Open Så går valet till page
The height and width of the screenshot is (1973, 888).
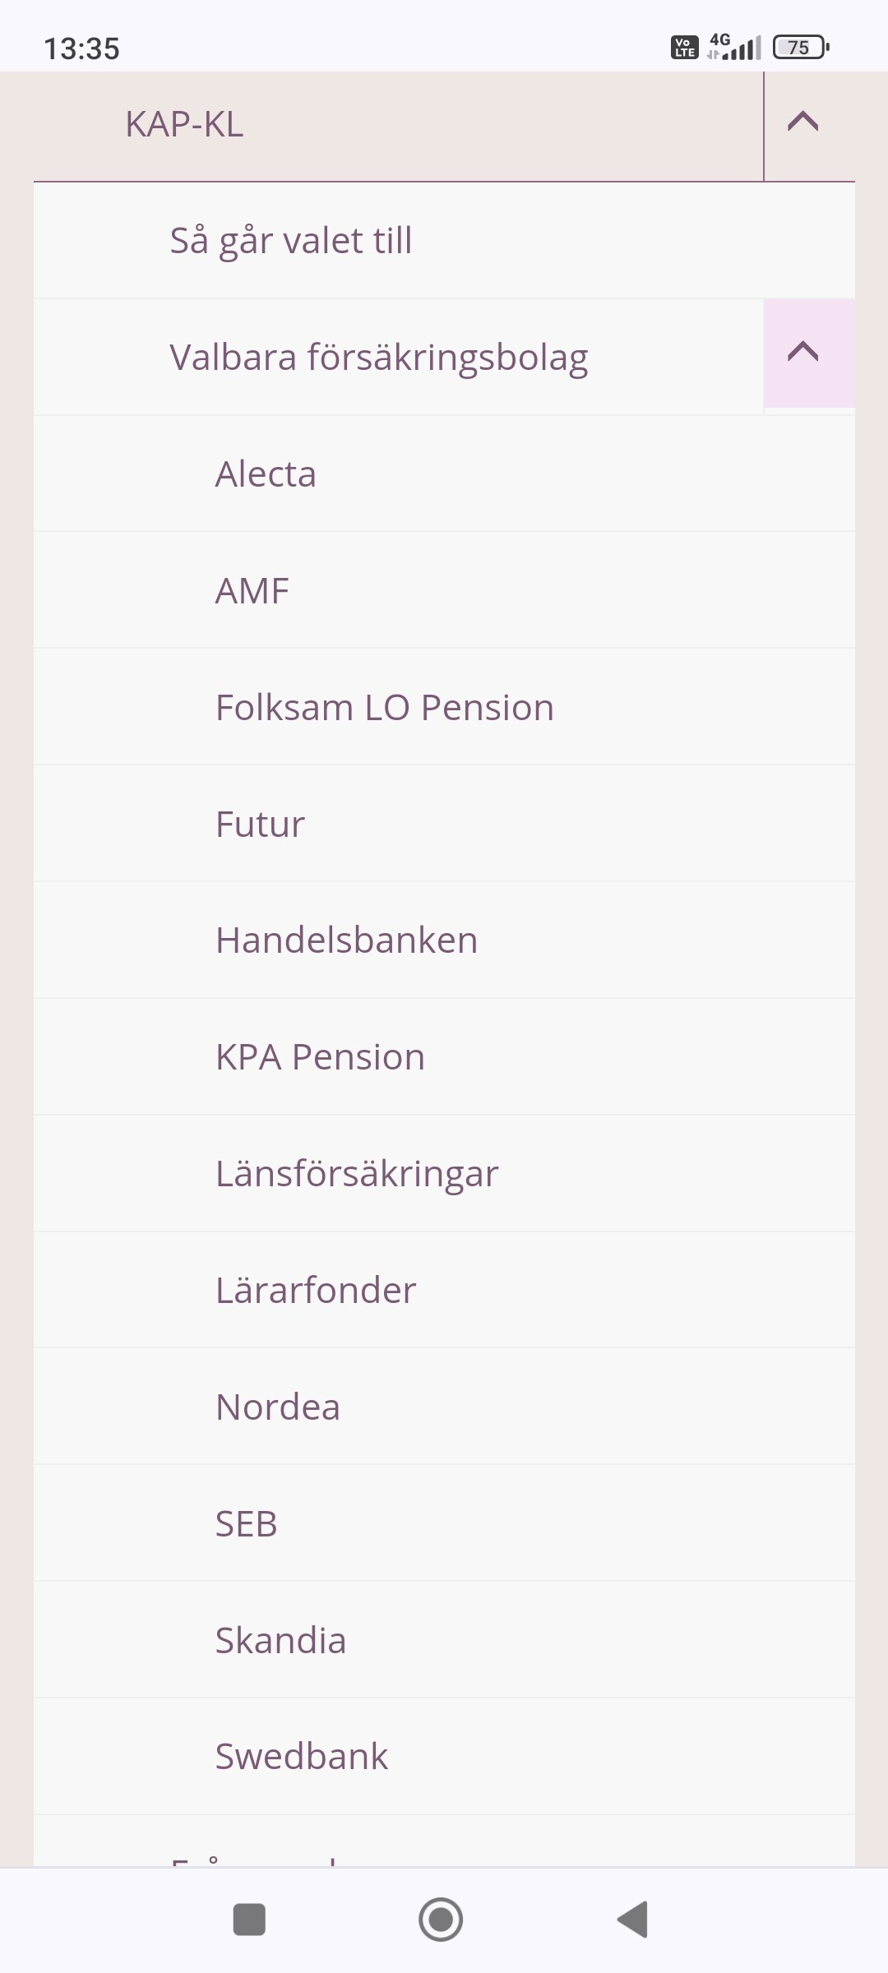tap(291, 241)
